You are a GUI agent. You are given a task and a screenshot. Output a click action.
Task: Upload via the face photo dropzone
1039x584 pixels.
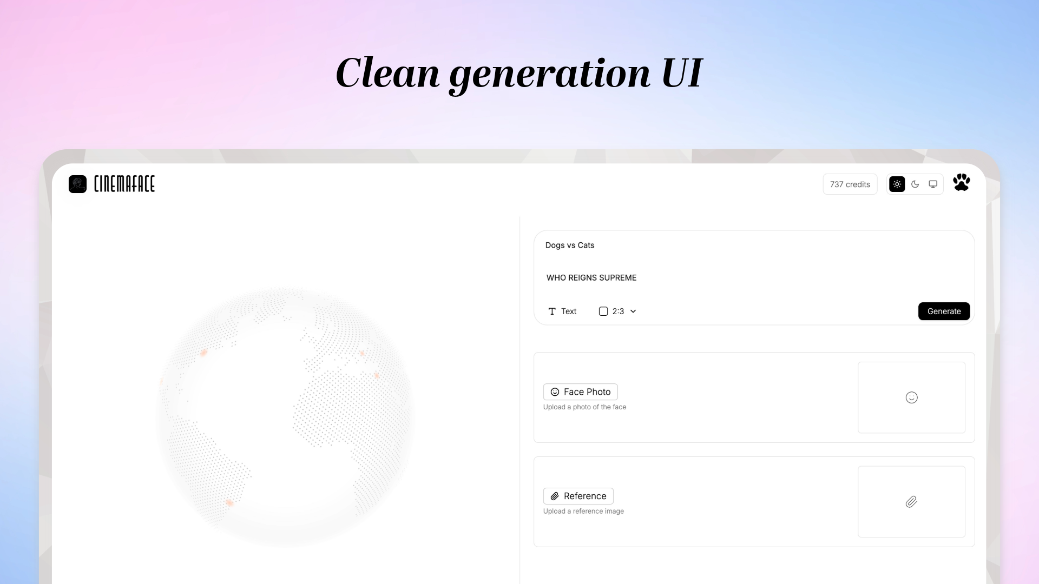tap(911, 397)
